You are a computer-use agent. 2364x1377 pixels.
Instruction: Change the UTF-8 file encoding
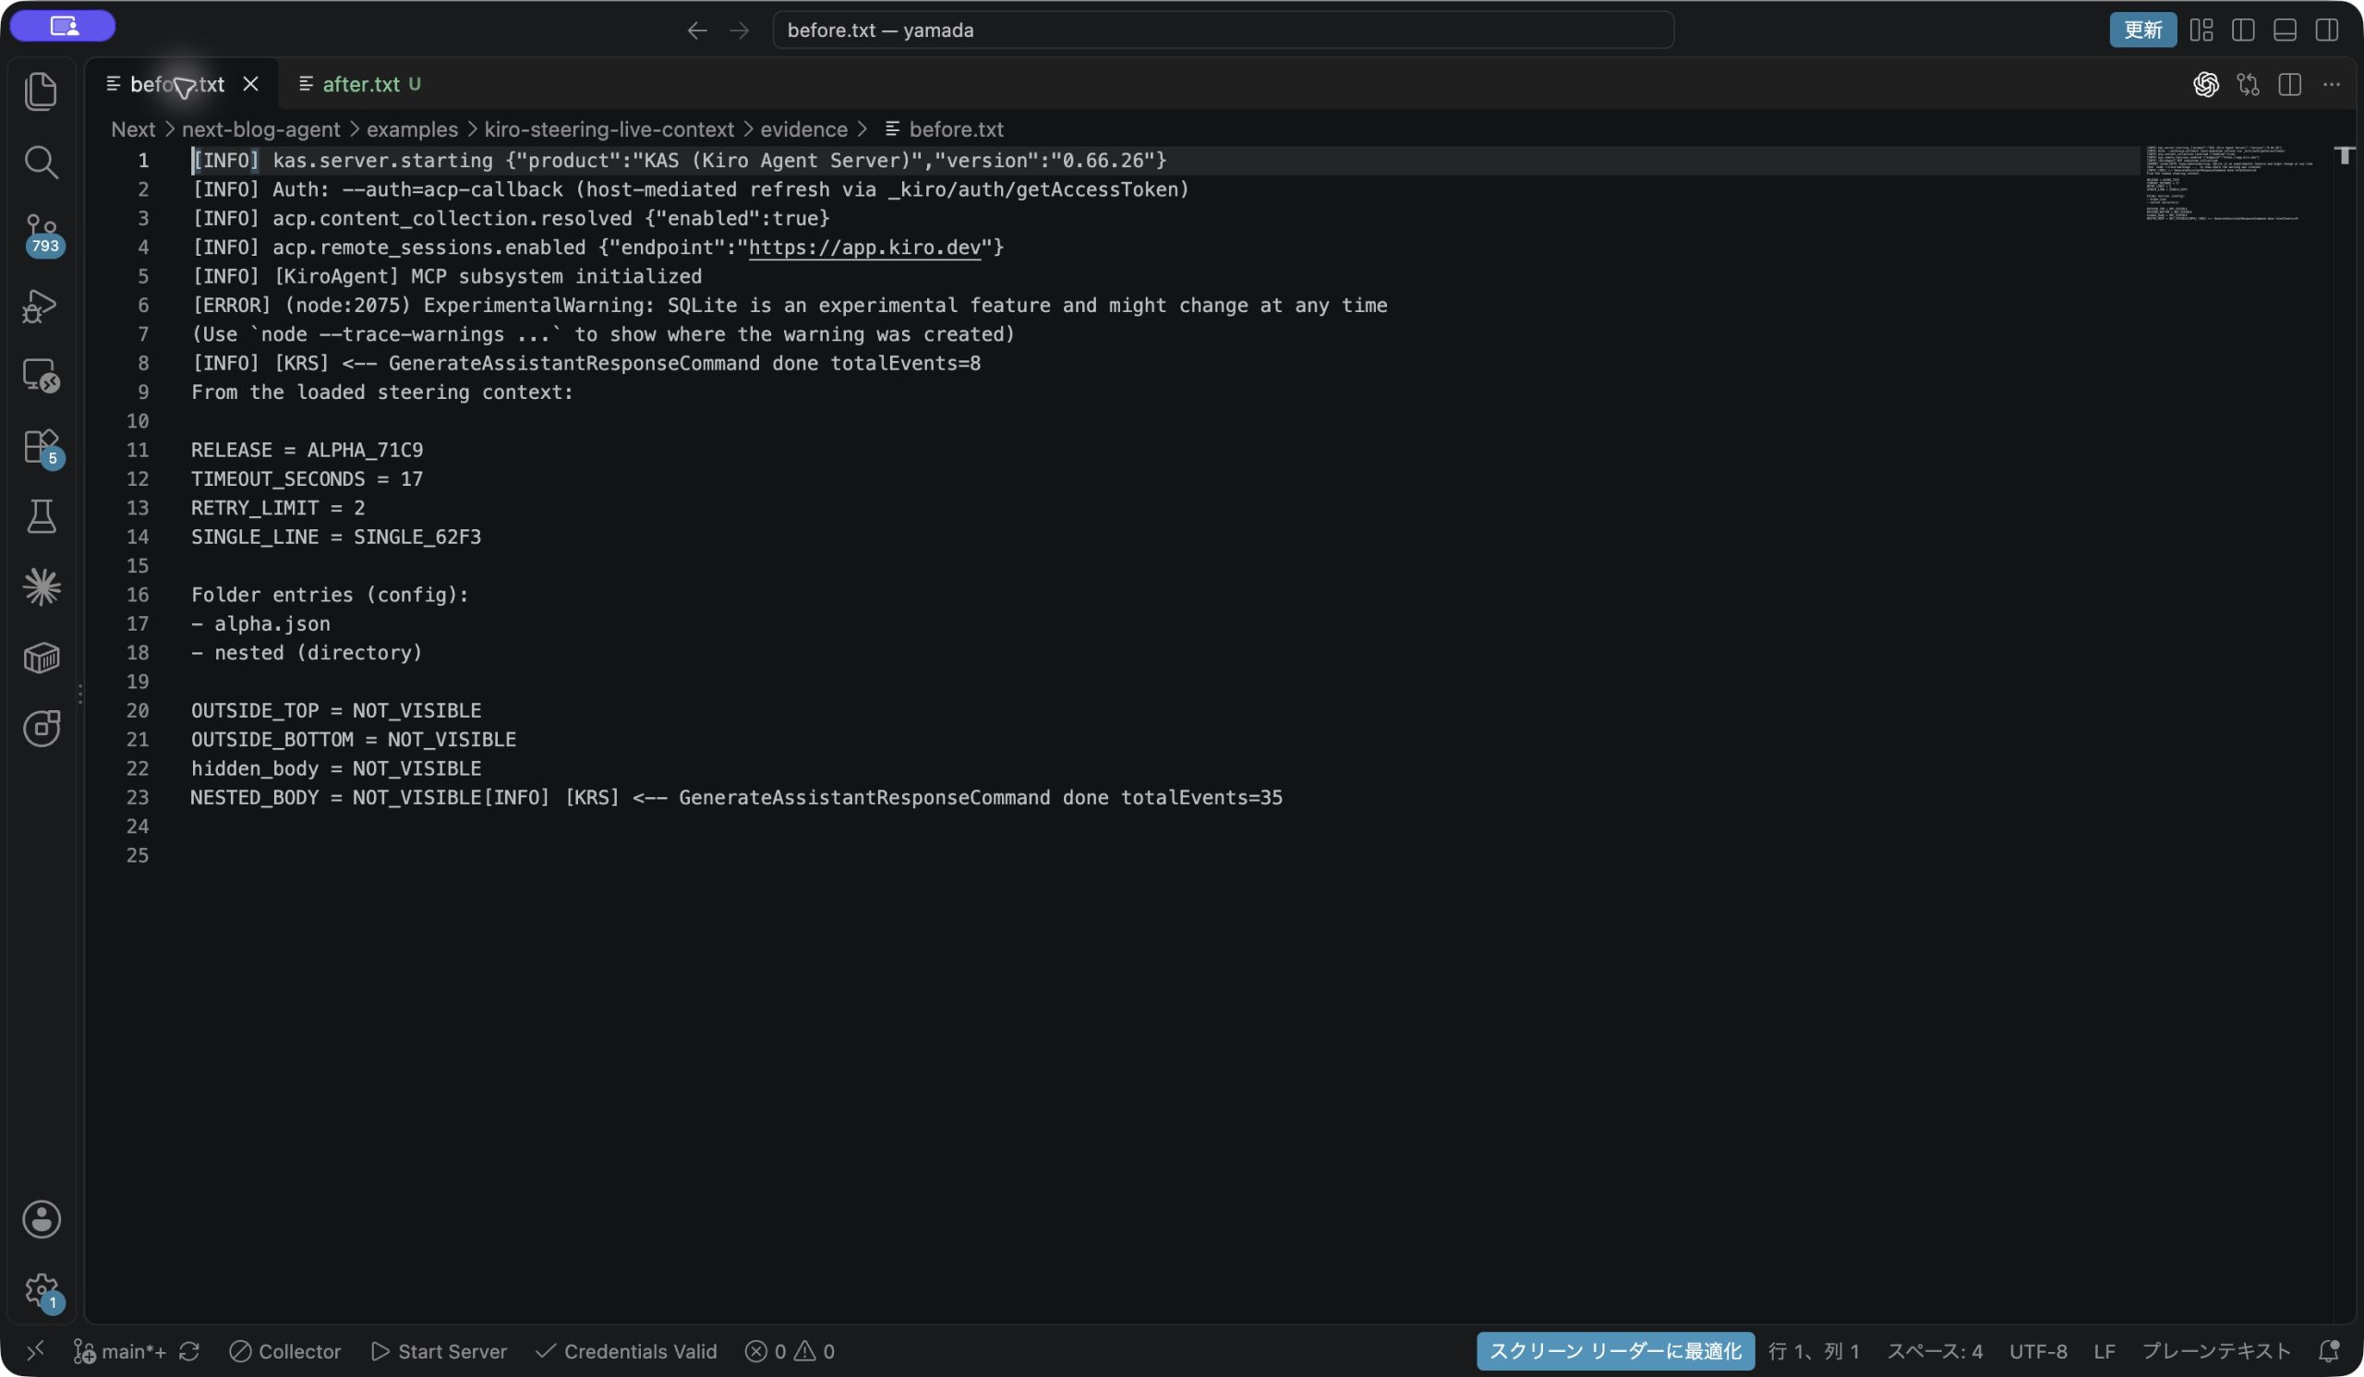(2037, 1351)
